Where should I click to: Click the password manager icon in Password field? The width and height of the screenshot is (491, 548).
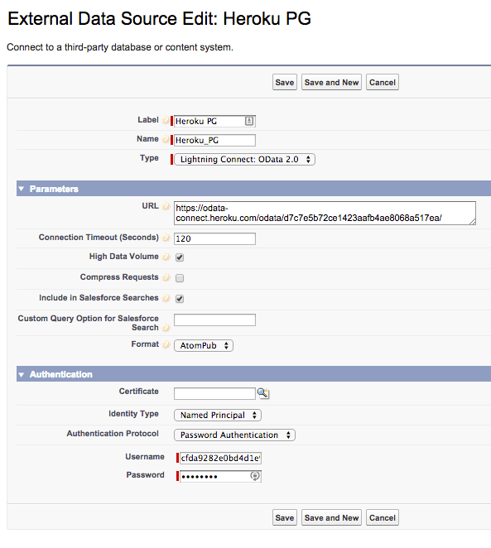pos(255,476)
